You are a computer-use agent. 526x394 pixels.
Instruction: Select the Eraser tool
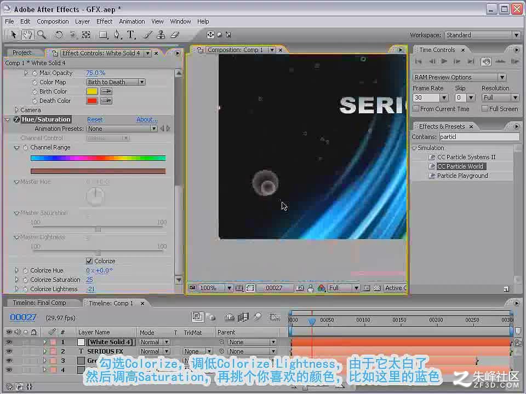[x=175, y=34]
